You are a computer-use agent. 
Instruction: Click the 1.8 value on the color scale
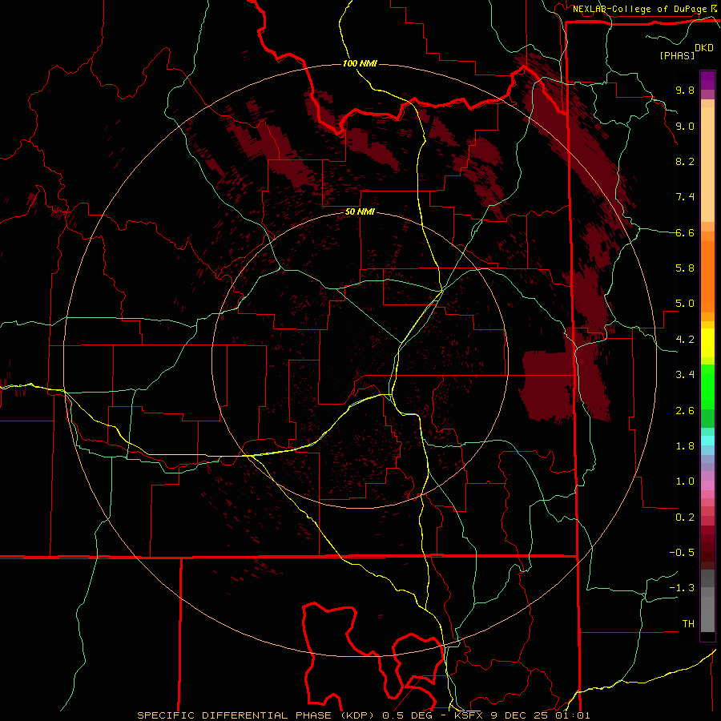tap(685, 446)
